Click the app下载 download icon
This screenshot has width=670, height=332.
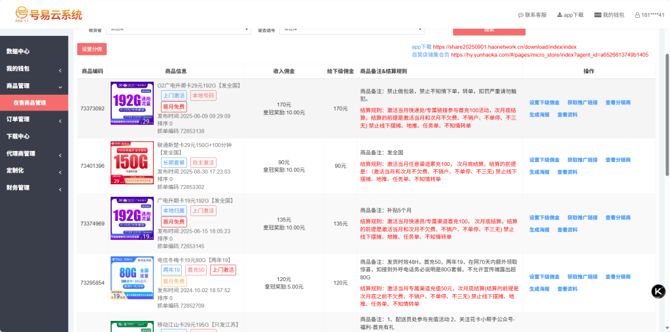pos(560,15)
